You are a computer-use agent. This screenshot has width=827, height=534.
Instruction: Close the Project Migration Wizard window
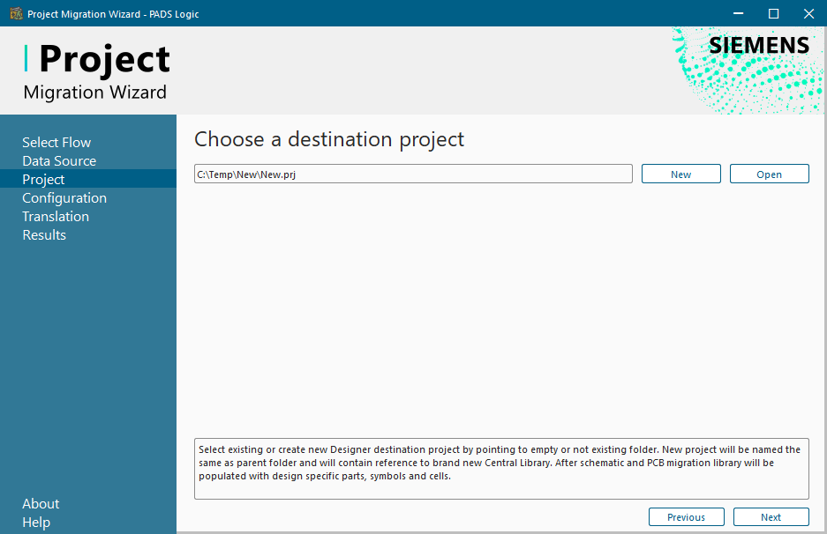click(x=808, y=13)
